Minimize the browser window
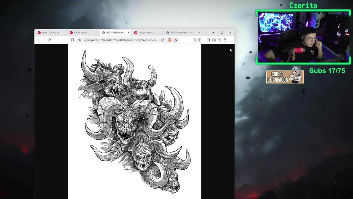Image resolution: width=353 pixels, height=199 pixels. 213,33
